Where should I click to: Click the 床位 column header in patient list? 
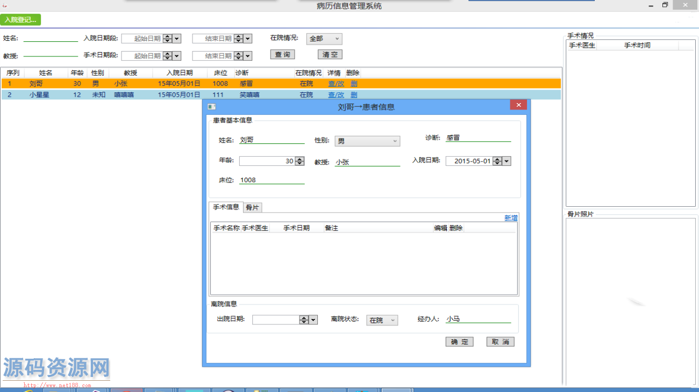pos(220,73)
